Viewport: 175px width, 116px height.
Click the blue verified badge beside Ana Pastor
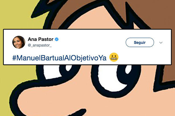(57, 39)
